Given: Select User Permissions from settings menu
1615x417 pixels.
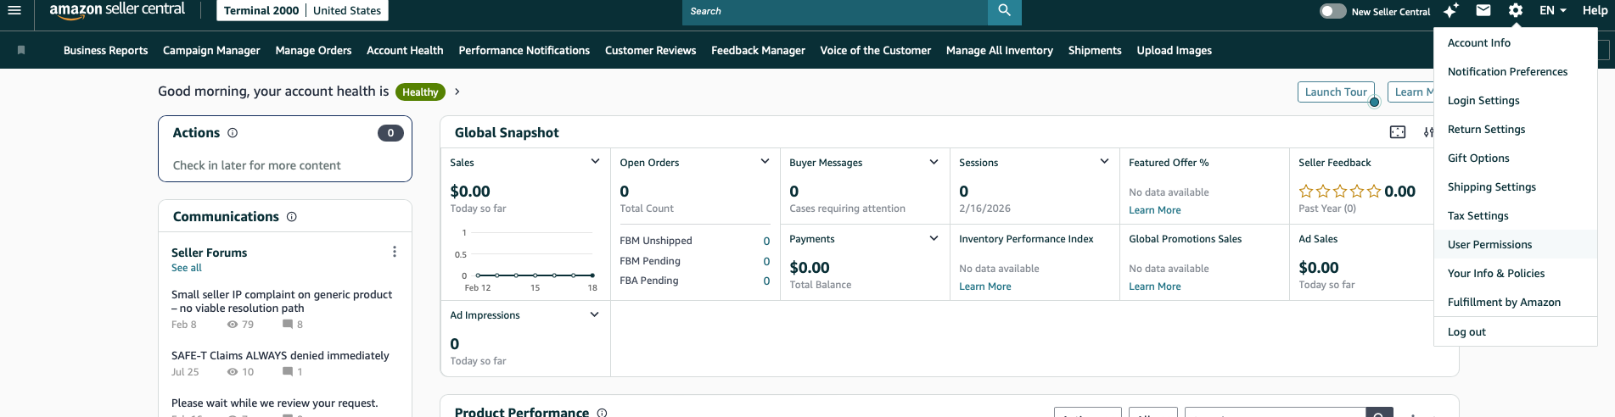Looking at the screenshot, I should point(1516,244).
